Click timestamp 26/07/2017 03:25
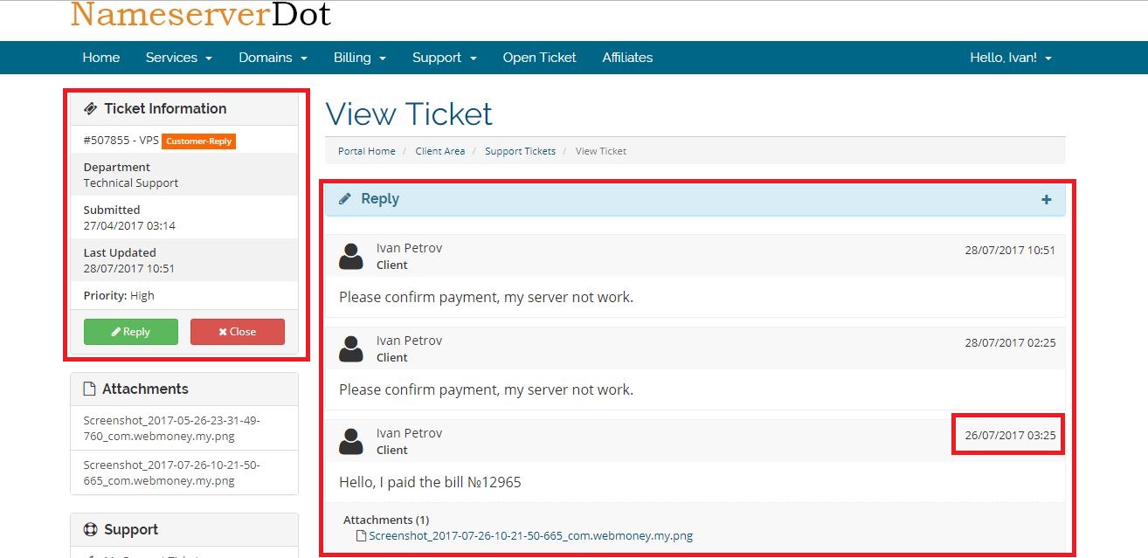 tap(1010, 435)
